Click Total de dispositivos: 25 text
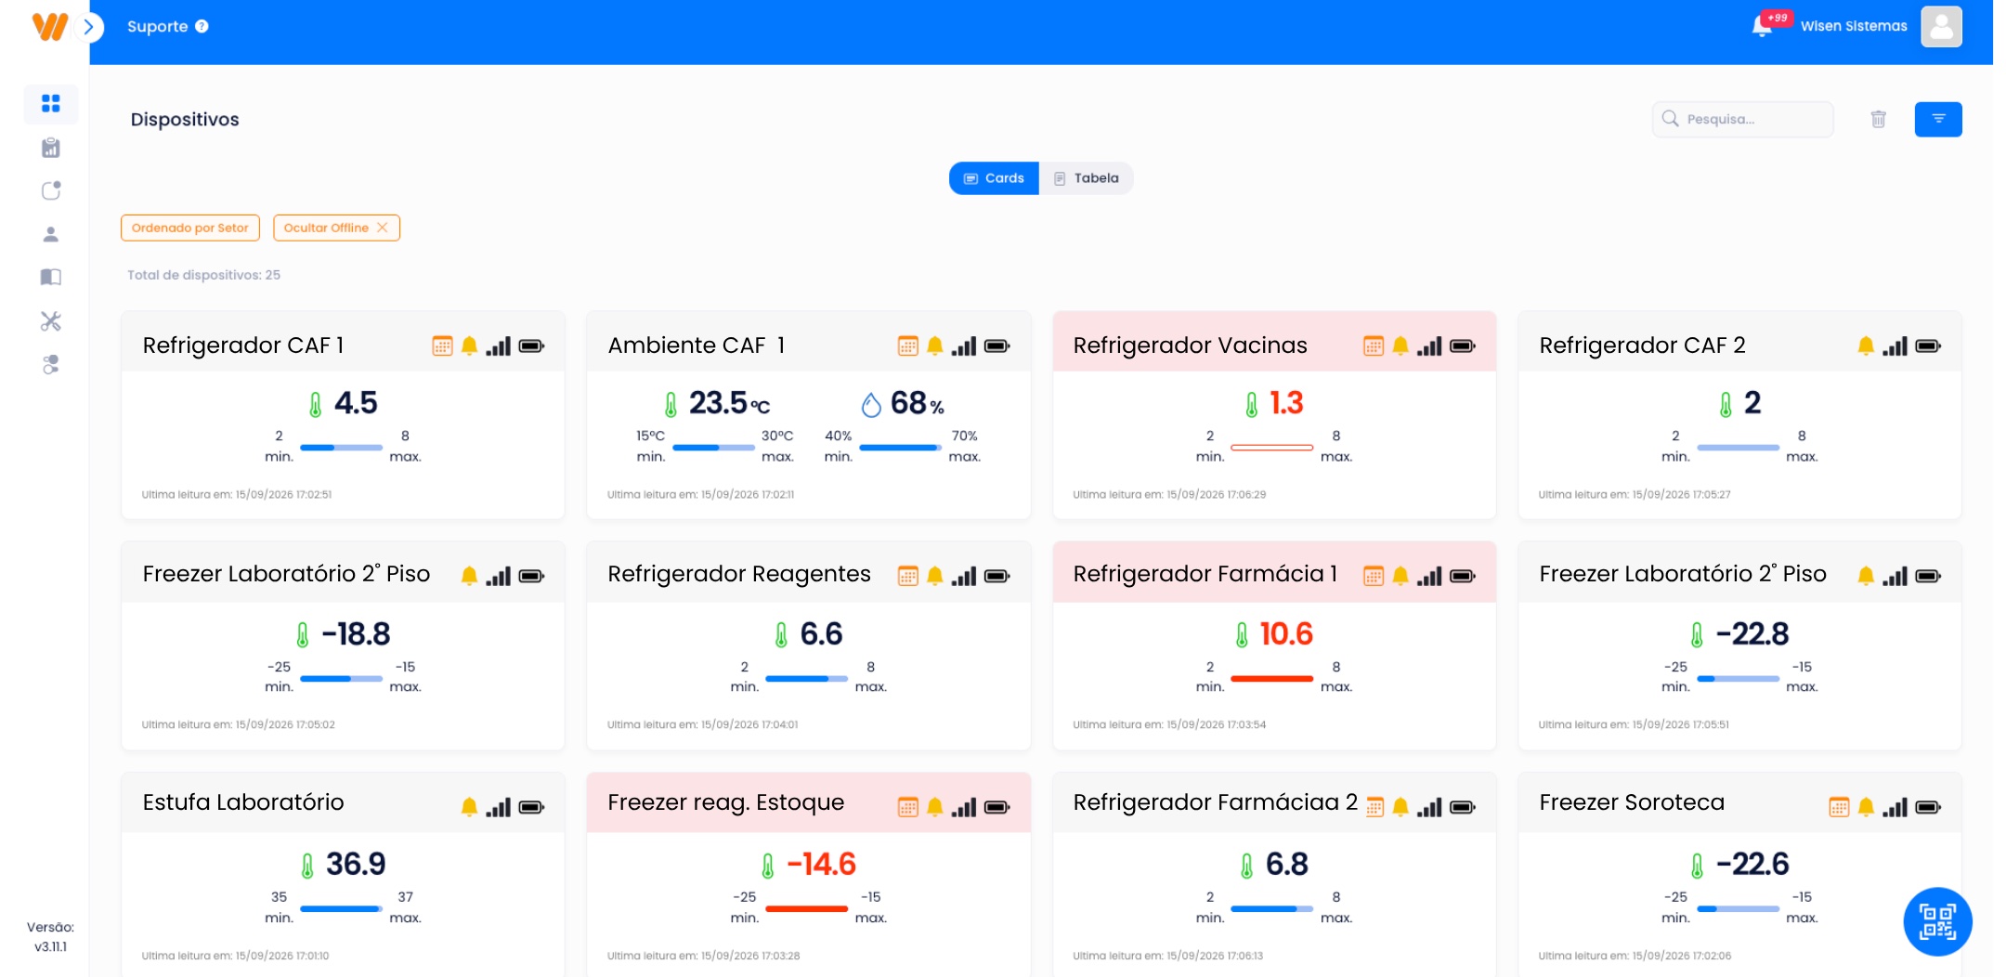The image size is (2006, 977). pos(203,275)
